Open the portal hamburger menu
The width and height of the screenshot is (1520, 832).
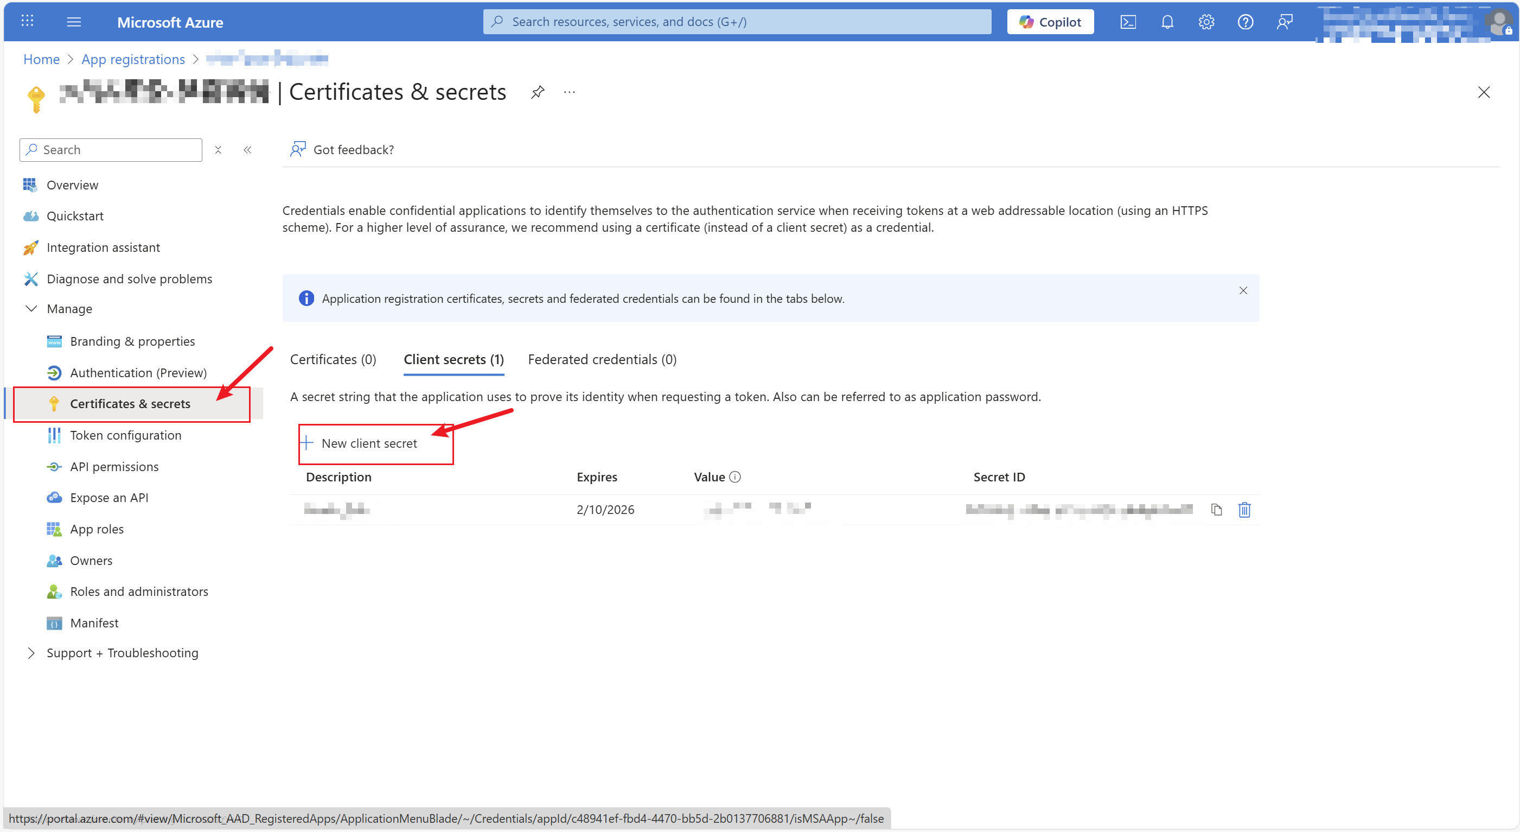tap(74, 22)
